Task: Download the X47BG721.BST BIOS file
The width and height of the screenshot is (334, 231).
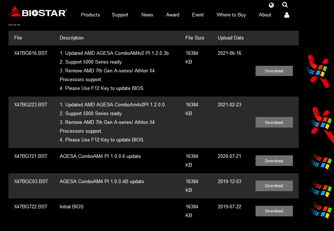Action: (274, 161)
